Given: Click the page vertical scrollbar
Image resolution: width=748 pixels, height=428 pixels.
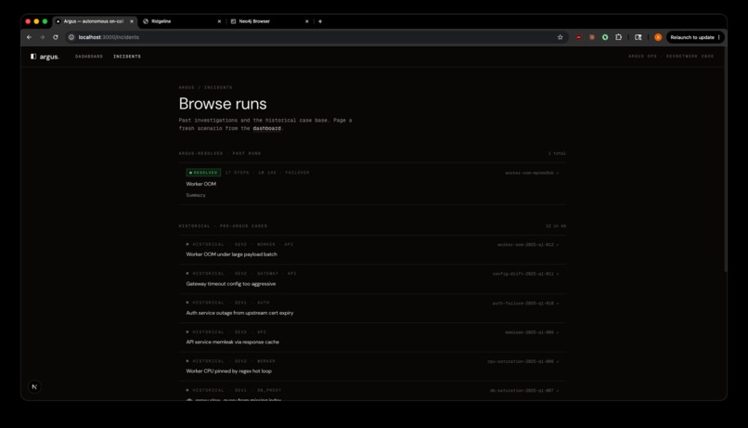Looking at the screenshot, I should [x=725, y=160].
